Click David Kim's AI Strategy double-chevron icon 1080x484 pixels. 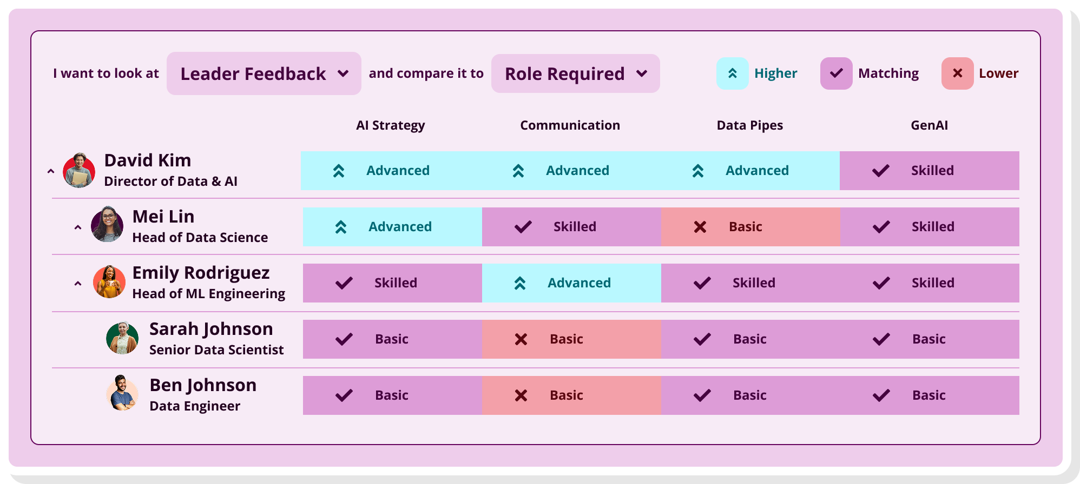(x=339, y=171)
